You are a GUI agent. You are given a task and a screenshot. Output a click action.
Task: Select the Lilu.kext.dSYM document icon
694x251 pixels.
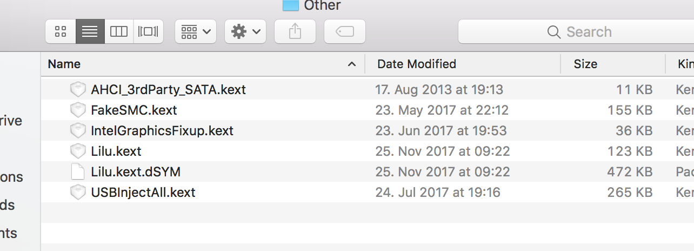point(78,172)
